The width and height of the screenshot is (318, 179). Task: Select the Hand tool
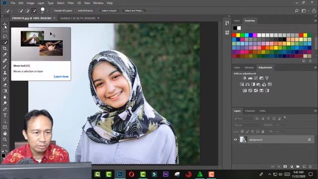[x=5, y=133]
